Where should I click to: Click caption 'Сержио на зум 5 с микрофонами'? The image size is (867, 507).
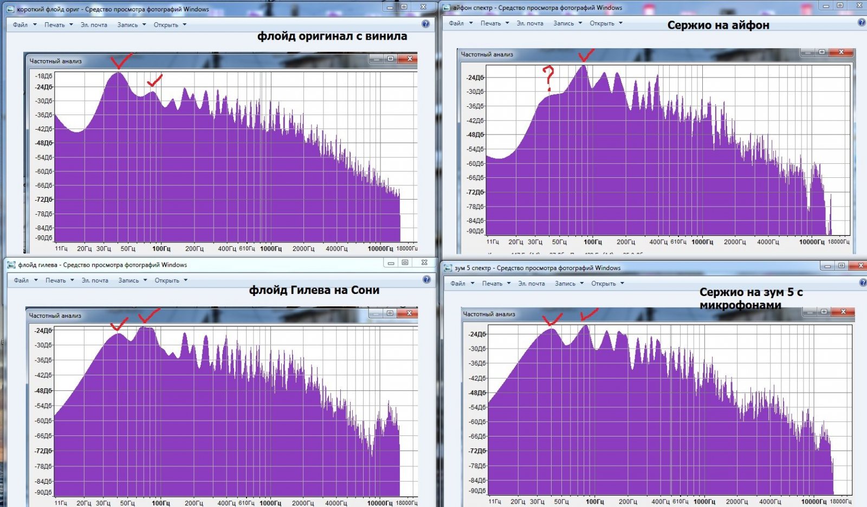tap(751, 298)
